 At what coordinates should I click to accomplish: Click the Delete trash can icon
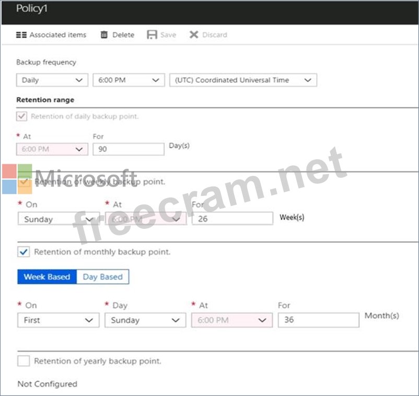(x=104, y=35)
